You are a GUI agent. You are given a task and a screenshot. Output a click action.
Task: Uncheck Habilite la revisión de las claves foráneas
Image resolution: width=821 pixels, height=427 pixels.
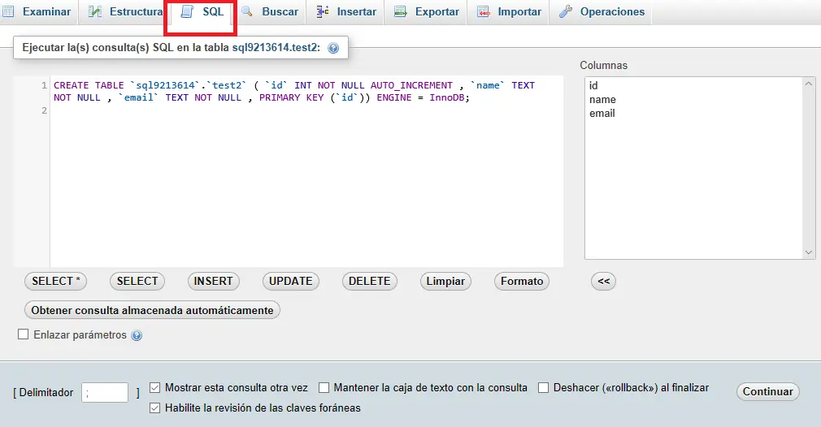point(154,408)
